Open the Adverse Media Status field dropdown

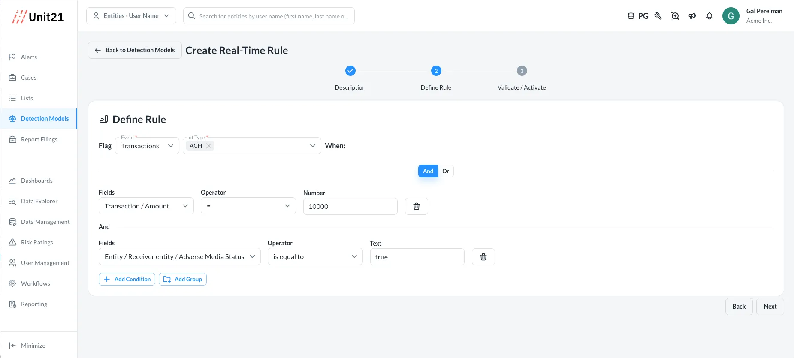point(180,256)
